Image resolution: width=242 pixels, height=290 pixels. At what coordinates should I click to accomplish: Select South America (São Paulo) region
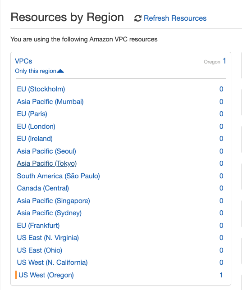[58, 176]
